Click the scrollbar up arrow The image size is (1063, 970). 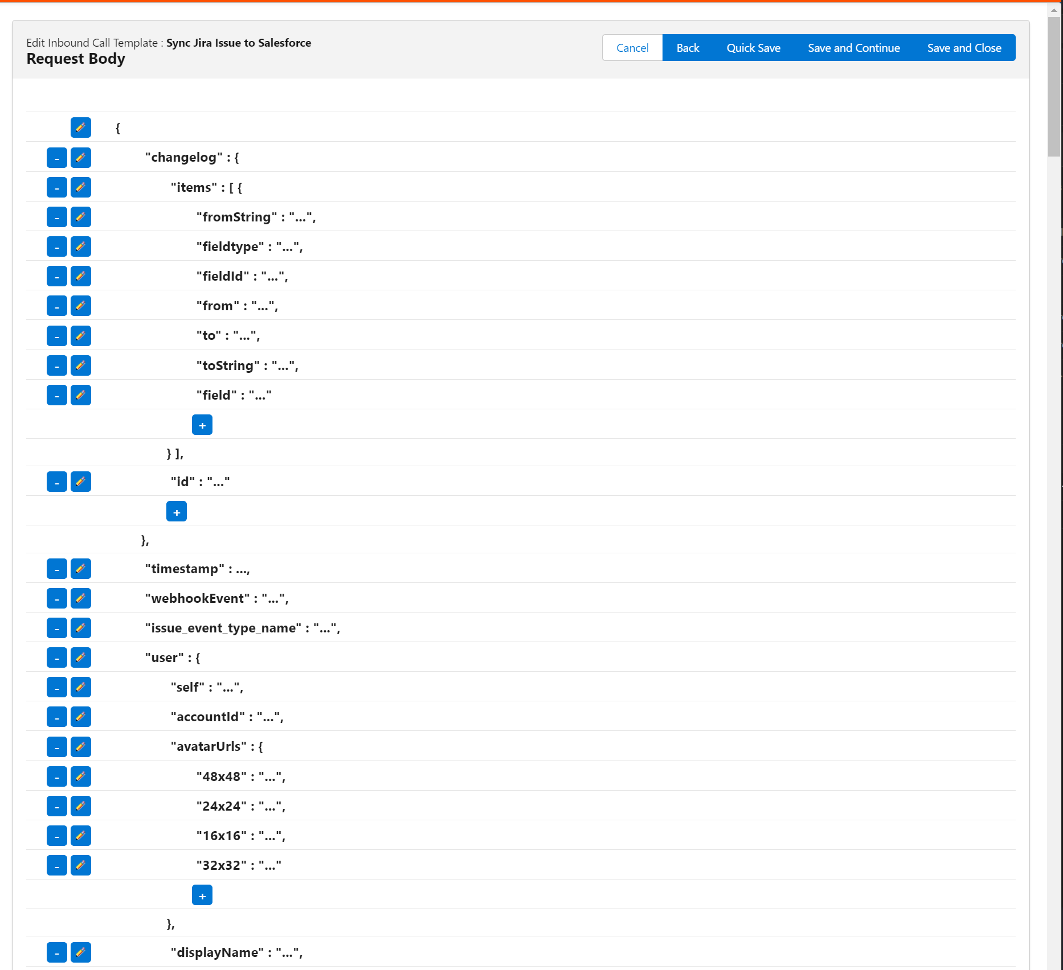point(1054,10)
